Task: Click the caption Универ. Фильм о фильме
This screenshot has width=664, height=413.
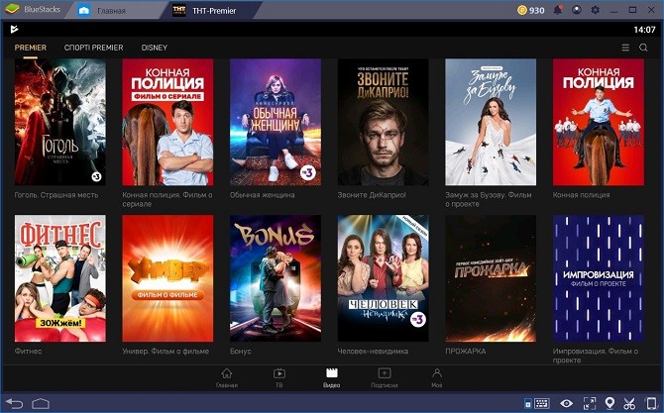Action: coord(166,352)
